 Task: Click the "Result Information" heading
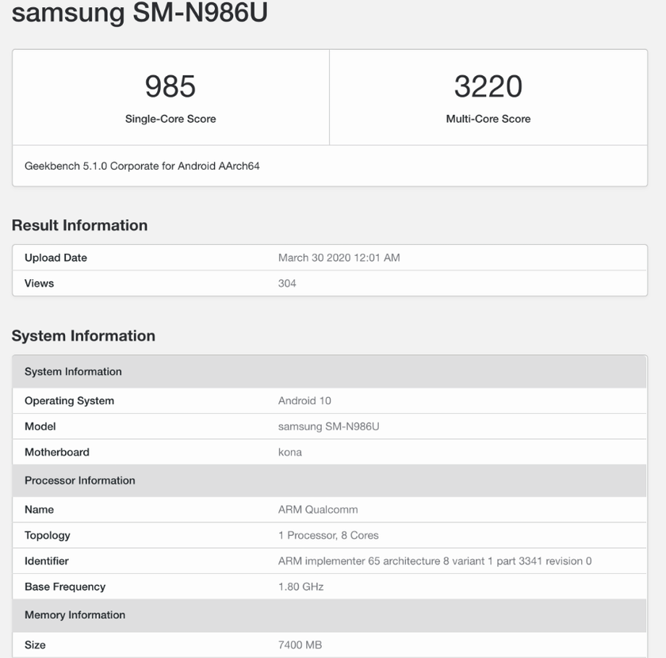[79, 225]
